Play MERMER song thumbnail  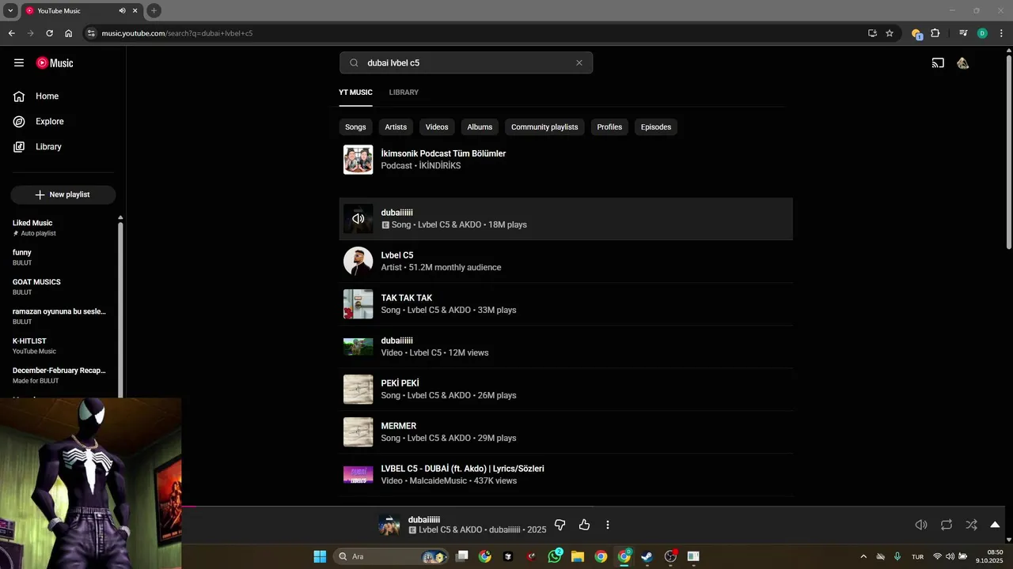358,432
